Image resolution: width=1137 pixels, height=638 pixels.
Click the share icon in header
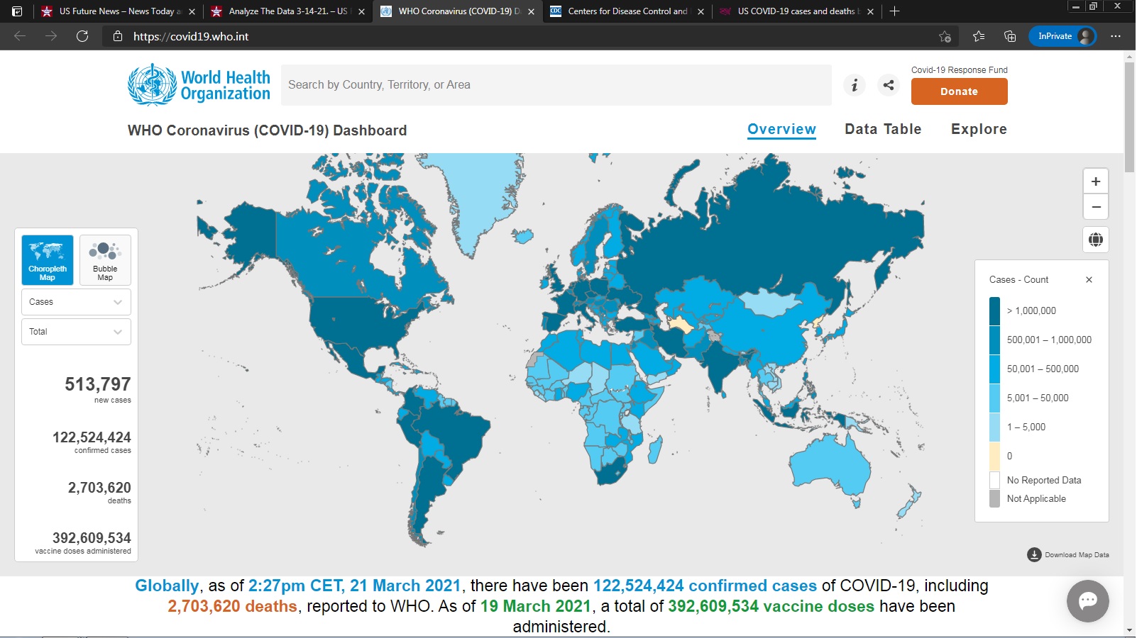coord(888,85)
